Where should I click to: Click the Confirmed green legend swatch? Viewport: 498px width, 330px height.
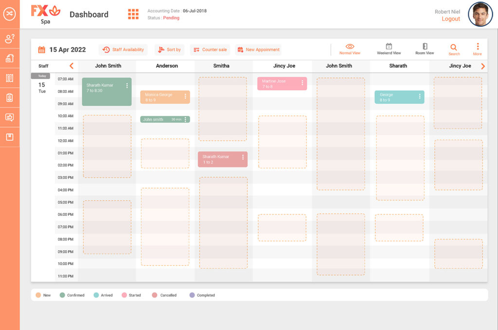coord(63,295)
